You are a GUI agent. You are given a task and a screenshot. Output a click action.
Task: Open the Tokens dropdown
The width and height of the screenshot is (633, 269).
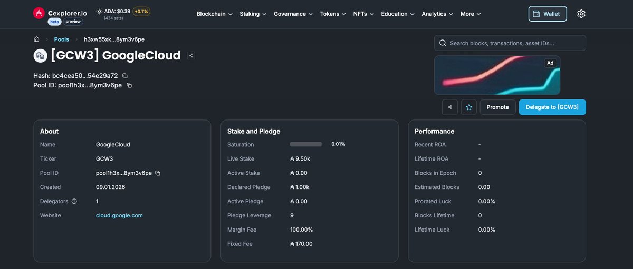point(333,14)
